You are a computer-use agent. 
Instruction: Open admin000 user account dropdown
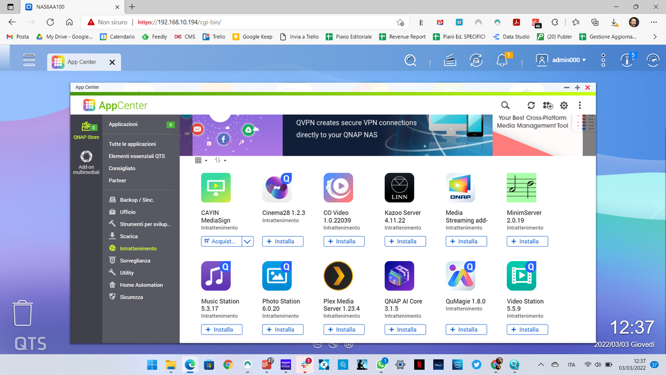point(561,60)
